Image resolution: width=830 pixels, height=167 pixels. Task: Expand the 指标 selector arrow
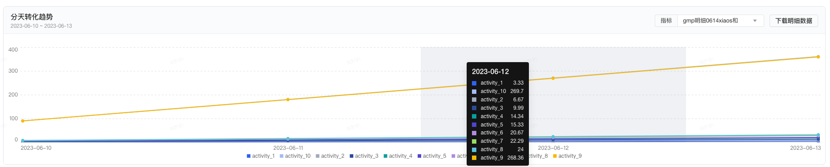755,21
